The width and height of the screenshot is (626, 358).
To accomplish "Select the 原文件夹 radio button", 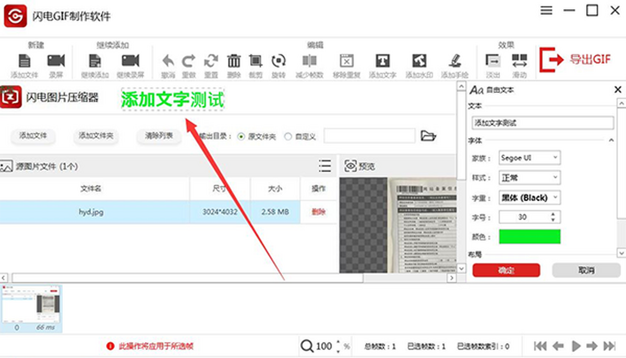I will coord(241,137).
